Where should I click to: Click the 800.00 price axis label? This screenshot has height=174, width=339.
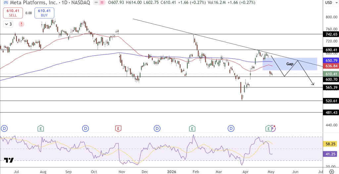[331, 17]
